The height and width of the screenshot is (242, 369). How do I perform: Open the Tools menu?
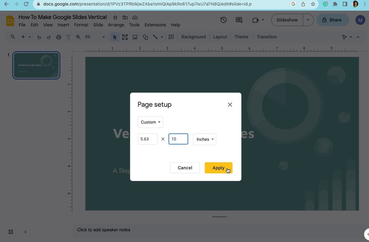click(134, 25)
